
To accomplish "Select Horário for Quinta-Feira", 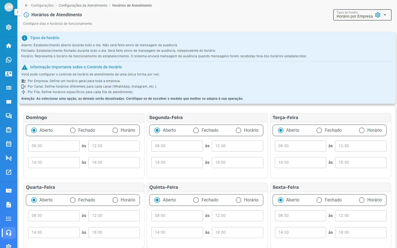I will click(239, 200).
